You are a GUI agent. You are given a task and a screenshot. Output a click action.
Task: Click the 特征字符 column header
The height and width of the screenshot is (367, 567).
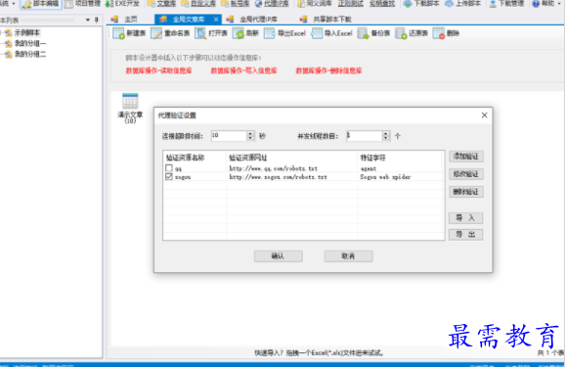(400, 158)
